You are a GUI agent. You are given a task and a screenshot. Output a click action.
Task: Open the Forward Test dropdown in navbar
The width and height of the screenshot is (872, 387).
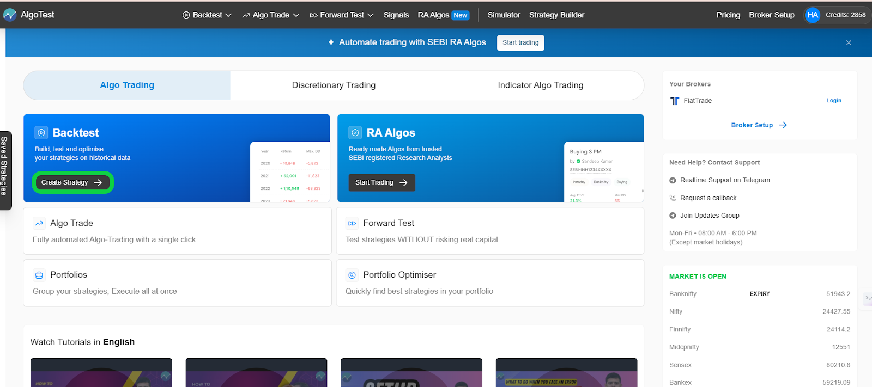click(342, 15)
